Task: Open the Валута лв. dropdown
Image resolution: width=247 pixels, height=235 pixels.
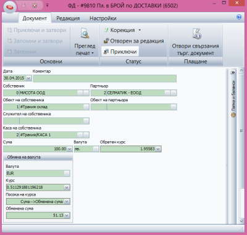Action: tap(96, 149)
